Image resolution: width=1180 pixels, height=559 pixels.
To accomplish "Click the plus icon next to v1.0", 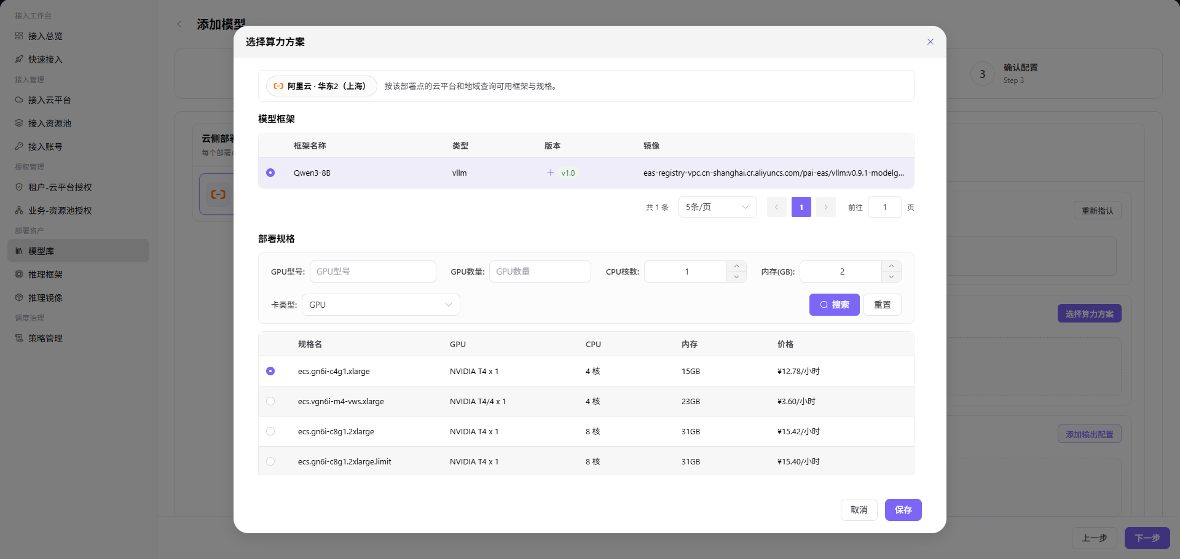I will pyautogui.click(x=551, y=173).
